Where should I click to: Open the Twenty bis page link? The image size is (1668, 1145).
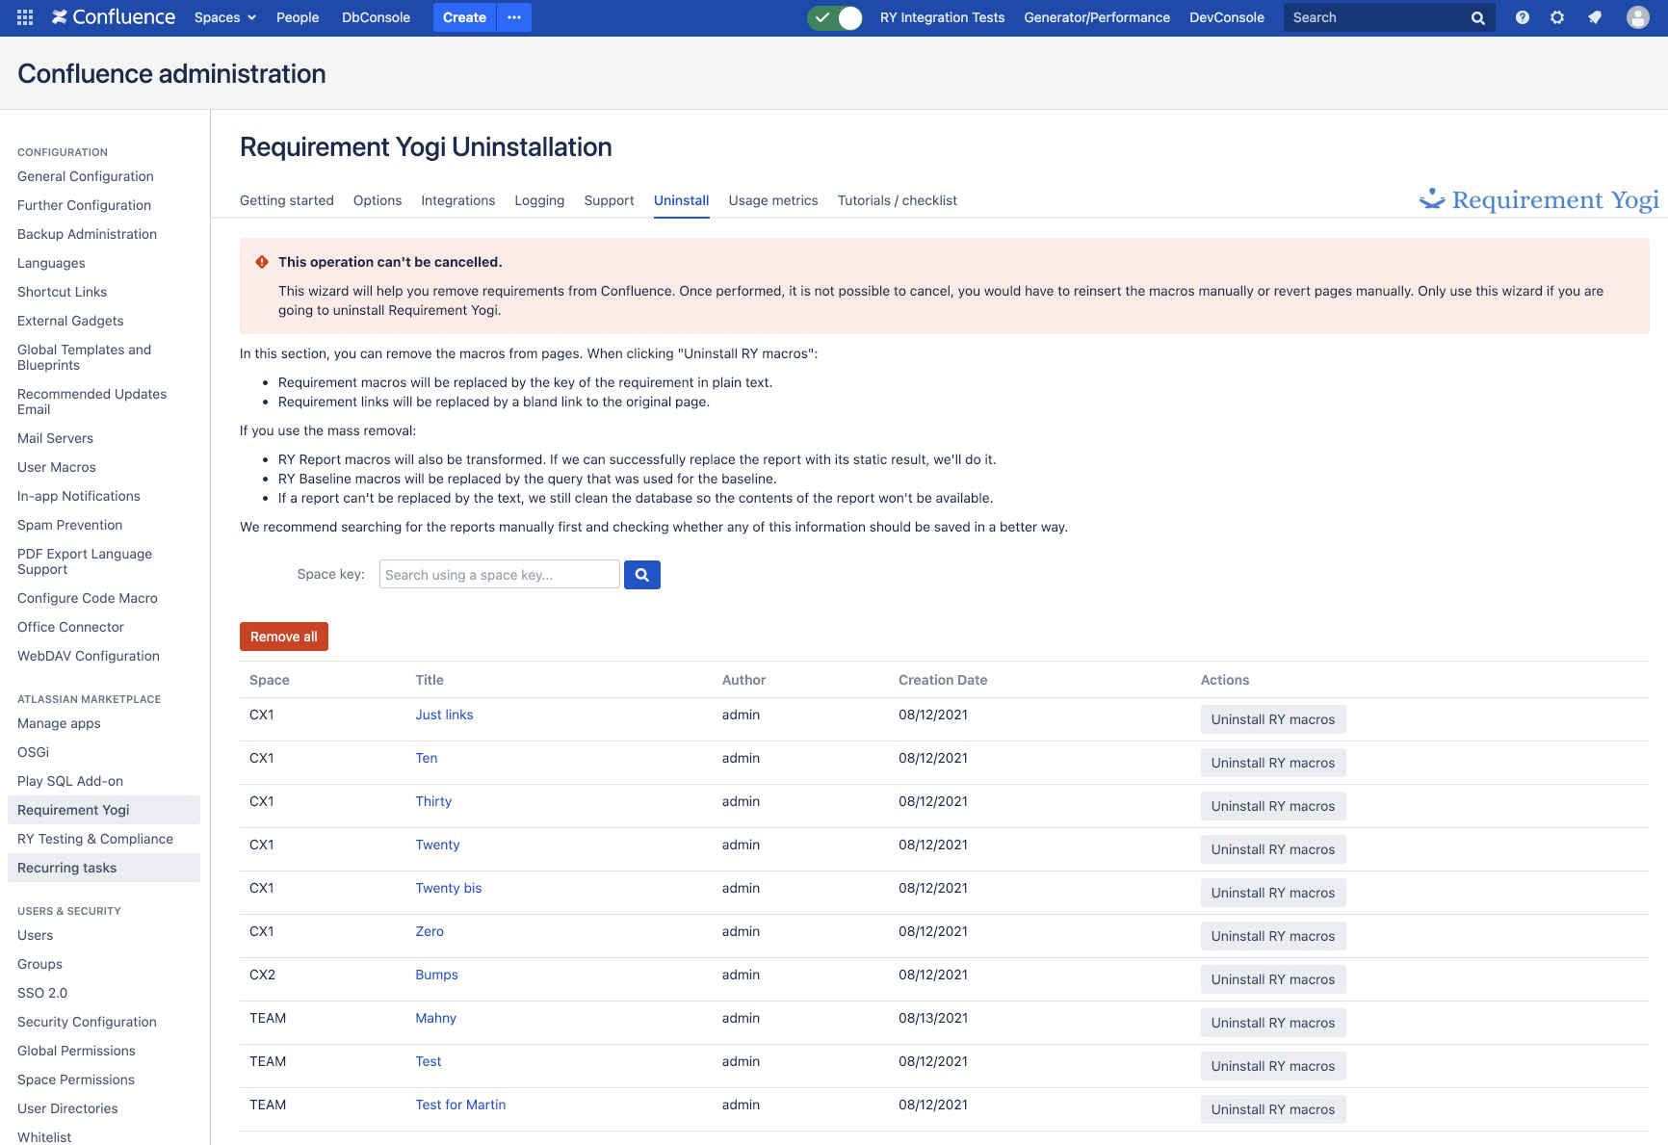(448, 888)
